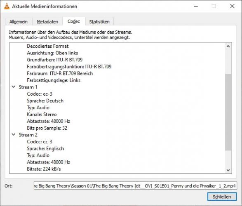The width and height of the screenshot is (242, 206).
Task: Select 'Typ: Audio' row under Stream 2
Action: (38, 155)
